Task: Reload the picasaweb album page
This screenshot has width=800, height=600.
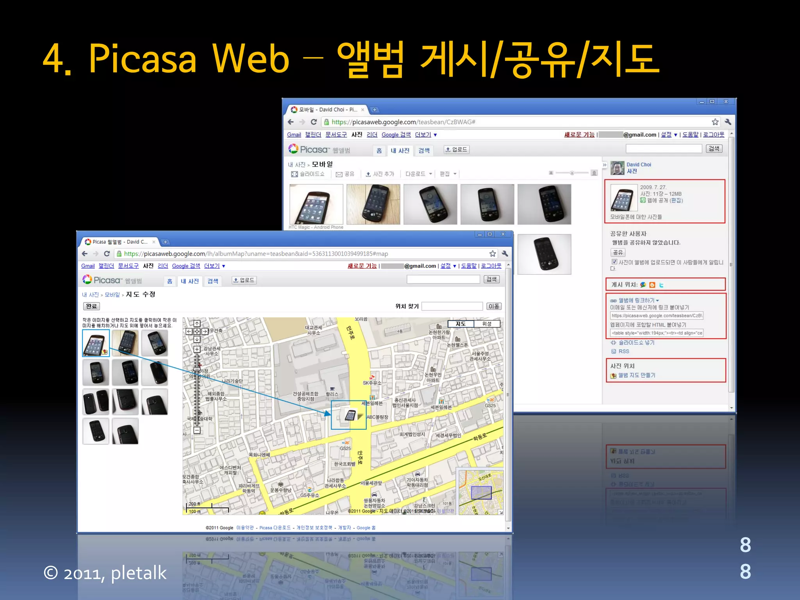Action: point(314,122)
